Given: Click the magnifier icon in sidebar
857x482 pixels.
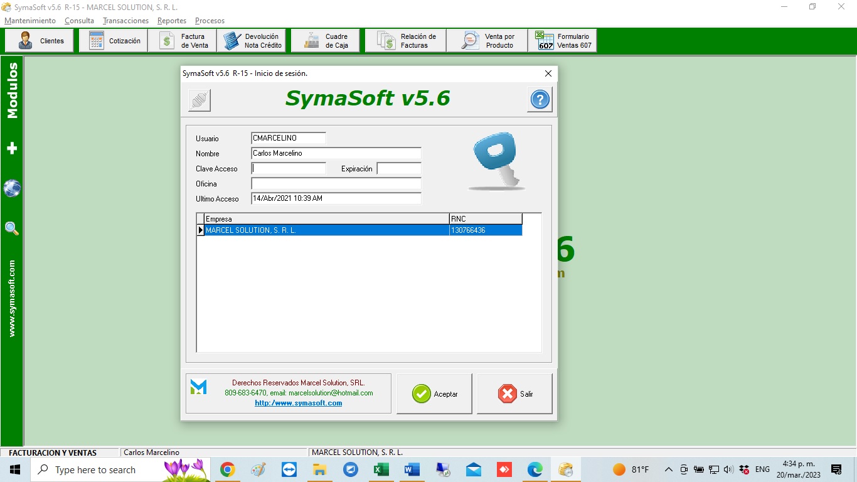Looking at the screenshot, I should click(12, 228).
